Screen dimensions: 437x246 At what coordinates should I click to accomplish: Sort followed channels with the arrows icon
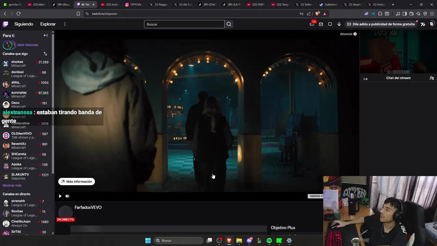tap(45, 54)
